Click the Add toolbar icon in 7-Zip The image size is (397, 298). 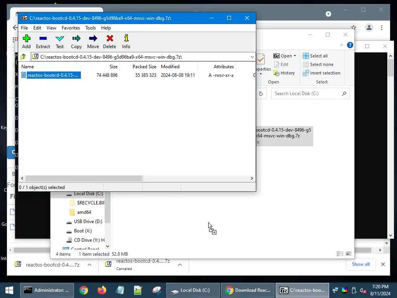pyautogui.click(x=26, y=42)
